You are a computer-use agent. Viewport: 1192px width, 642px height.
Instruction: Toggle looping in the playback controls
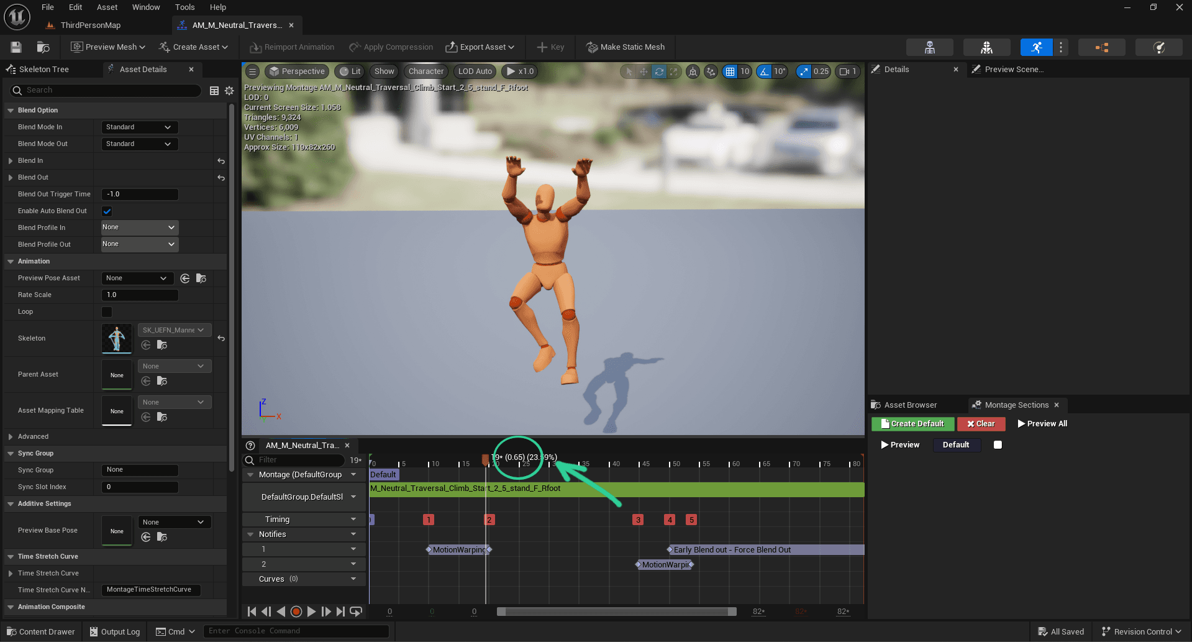(356, 612)
